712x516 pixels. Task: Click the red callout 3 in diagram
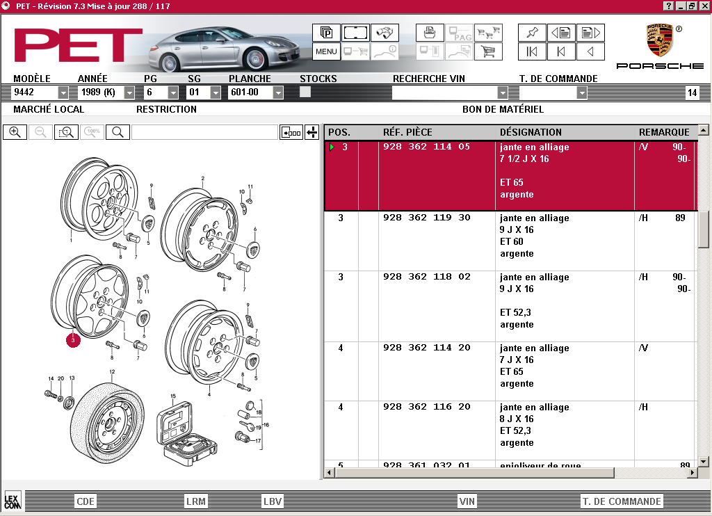click(72, 340)
